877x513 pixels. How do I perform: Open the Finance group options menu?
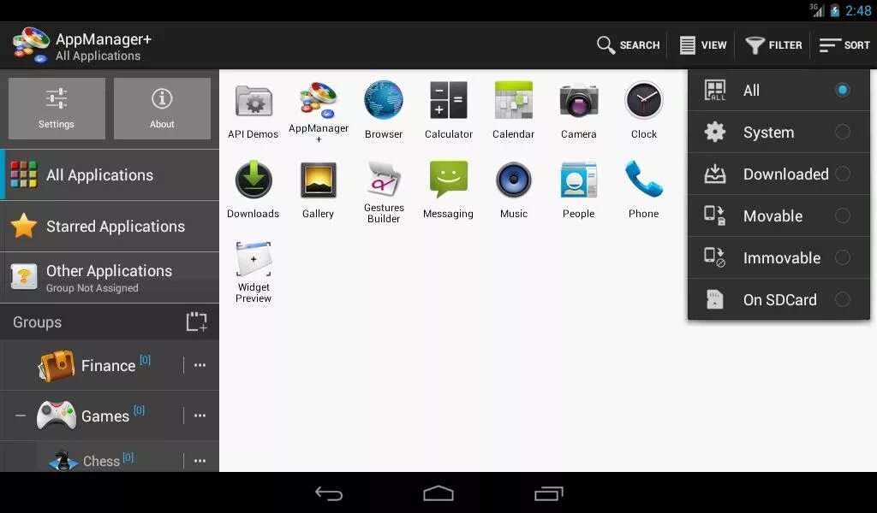coord(200,365)
